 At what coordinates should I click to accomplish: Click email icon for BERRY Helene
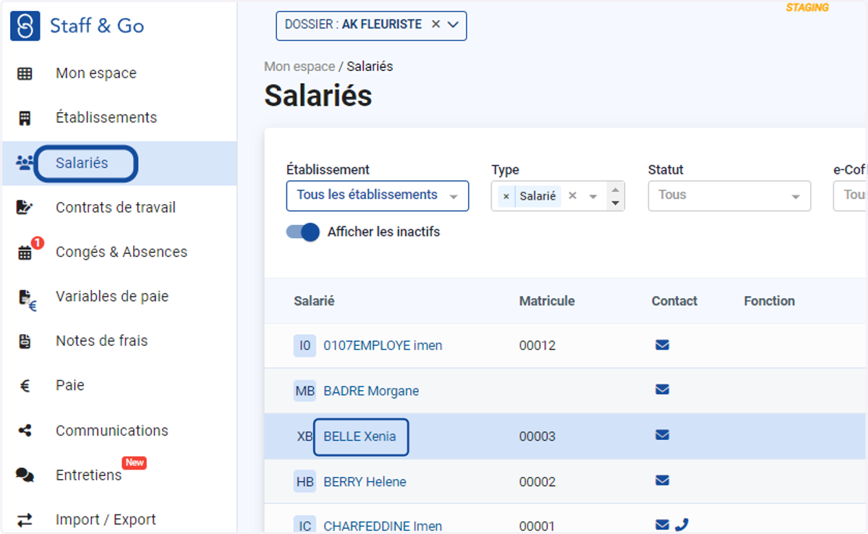click(662, 480)
